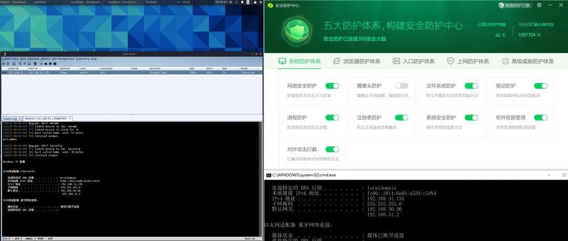Toggle 网络安全防护 switch off
The height and width of the screenshot is (241, 568).
(332, 86)
